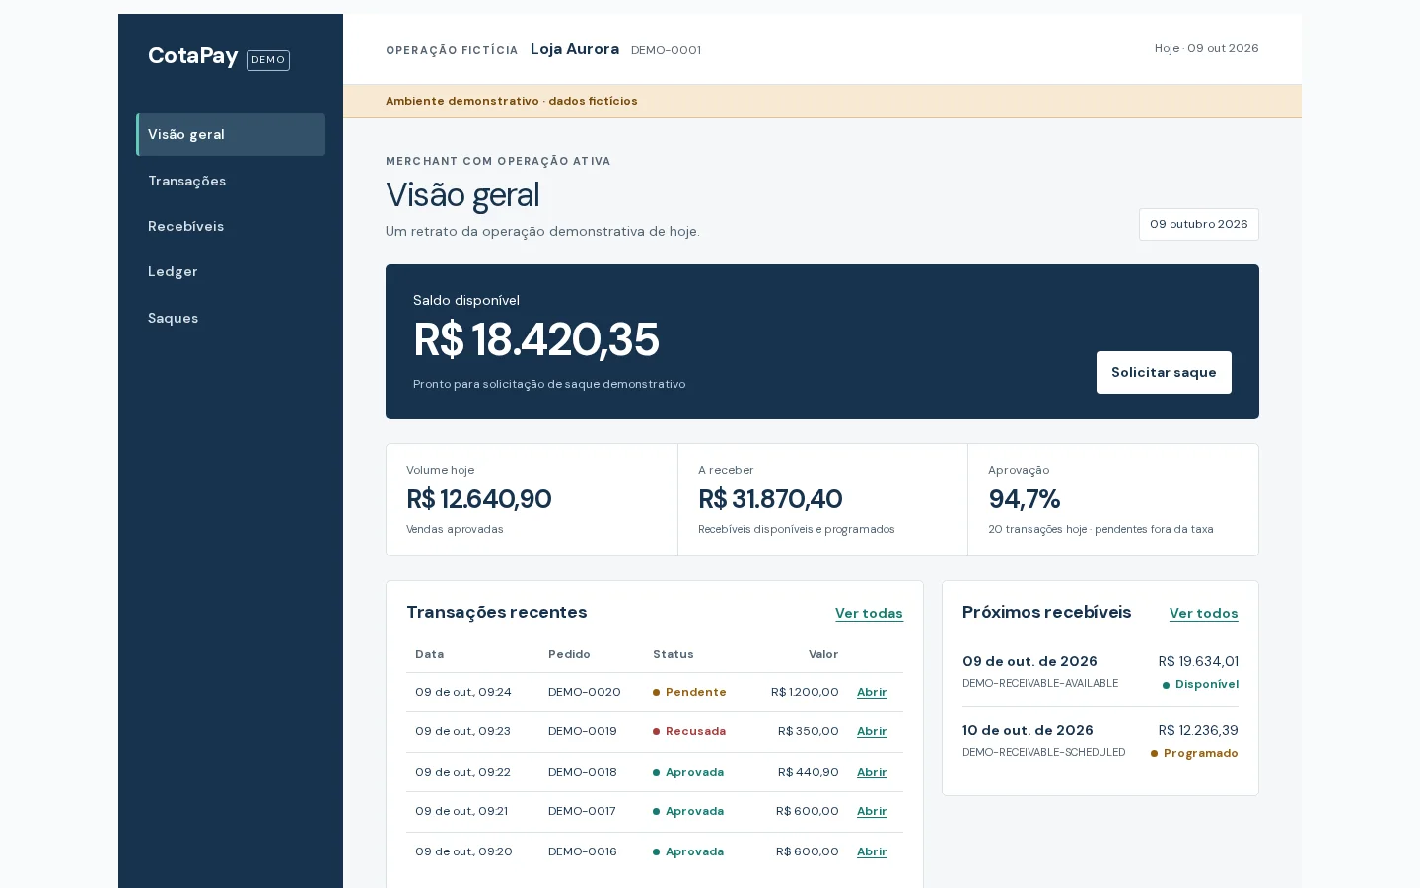Click the DEMO-0001 merchant code
Viewport: 1420px width, 888px height.
tap(667, 50)
